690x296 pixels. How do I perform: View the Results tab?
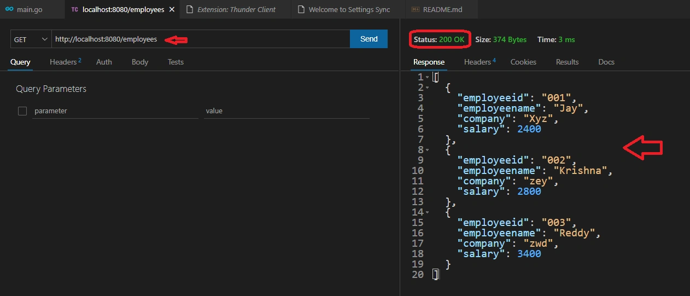tap(567, 62)
